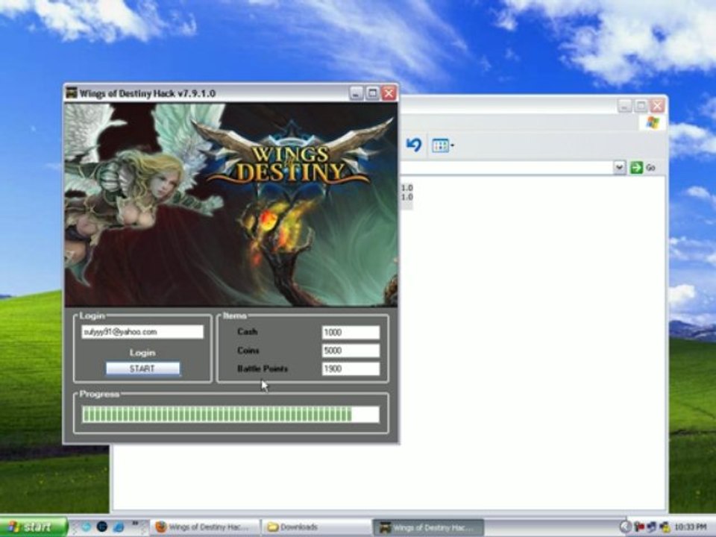Open the Views dropdown in Explorer toolbar

[x=443, y=145]
